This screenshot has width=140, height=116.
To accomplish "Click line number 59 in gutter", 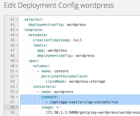I will (x=12, y=112).
